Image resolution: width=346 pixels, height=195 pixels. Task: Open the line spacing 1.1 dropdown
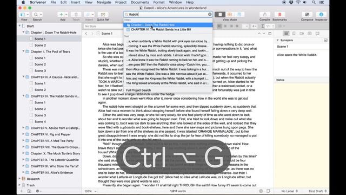pyautogui.click(x=268, y=26)
